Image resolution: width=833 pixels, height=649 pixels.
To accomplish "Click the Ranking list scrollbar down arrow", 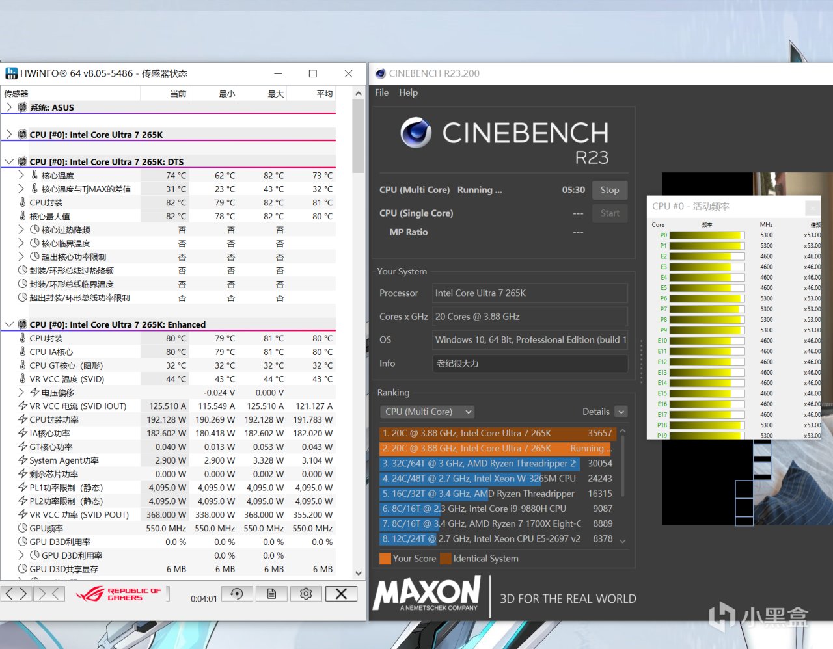I will (x=623, y=541).
